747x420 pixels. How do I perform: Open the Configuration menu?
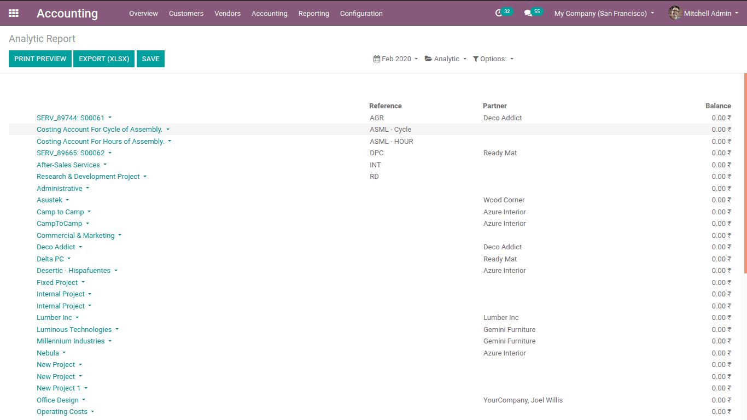point(361,13)
